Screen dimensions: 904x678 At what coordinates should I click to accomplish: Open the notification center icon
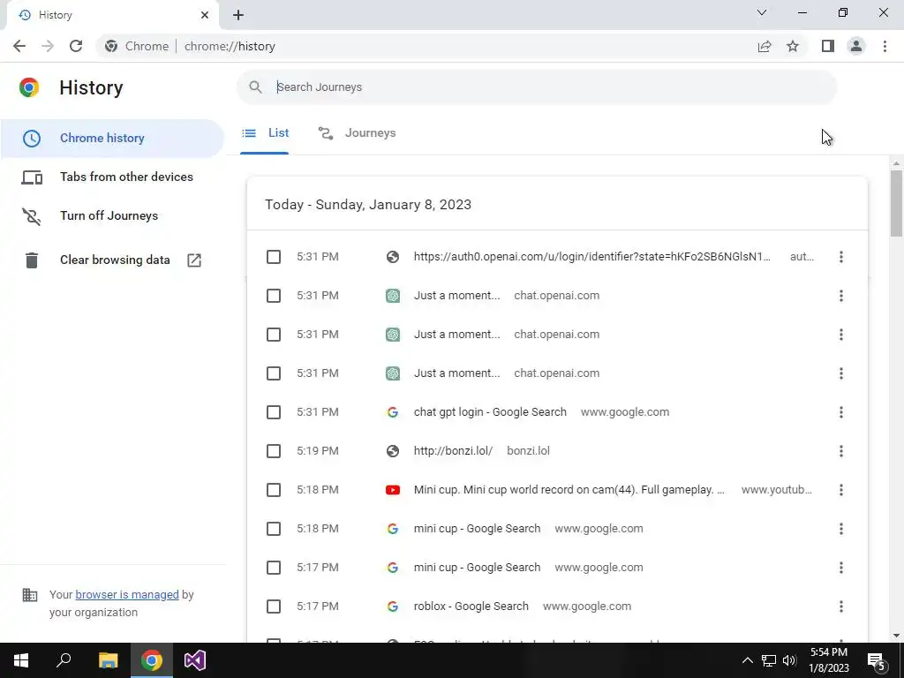click(x=877, y=660)
